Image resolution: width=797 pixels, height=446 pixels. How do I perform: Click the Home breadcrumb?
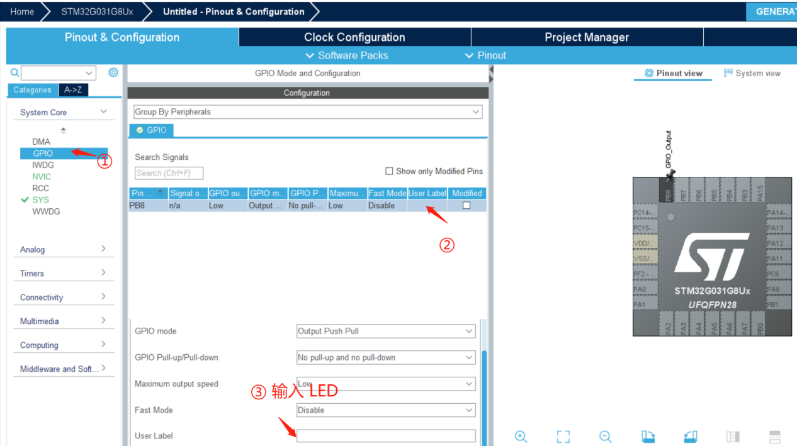[x=22, y=11]
